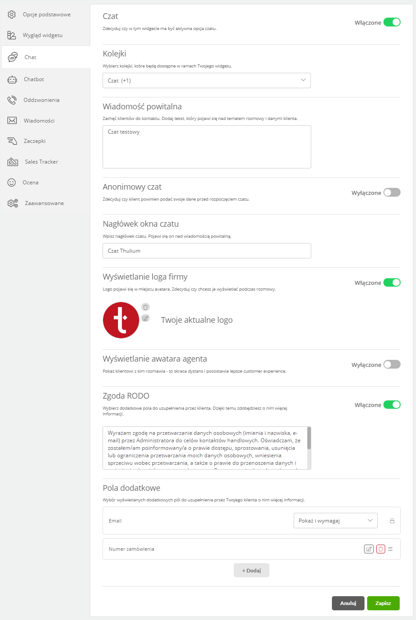Image resolution: width=416 pixels, height=620 pixels.
Task: Click the Chatbot robot icon
Action: [12, 79]
